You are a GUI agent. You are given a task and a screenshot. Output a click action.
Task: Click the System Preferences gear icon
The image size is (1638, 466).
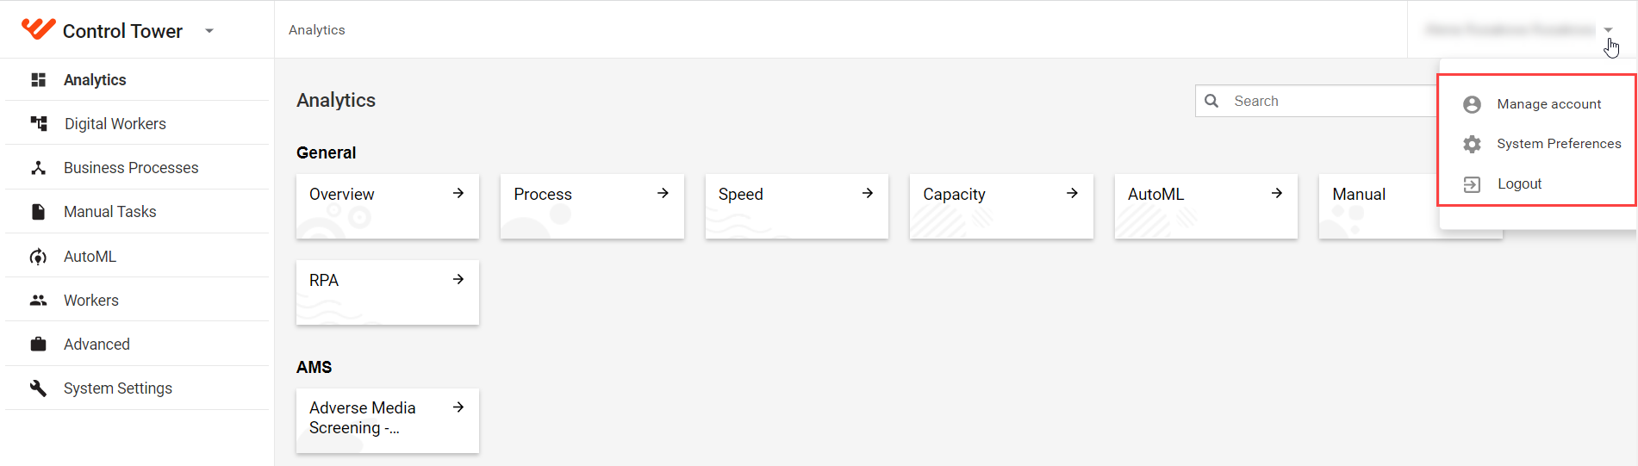[x=1472, y=144]
